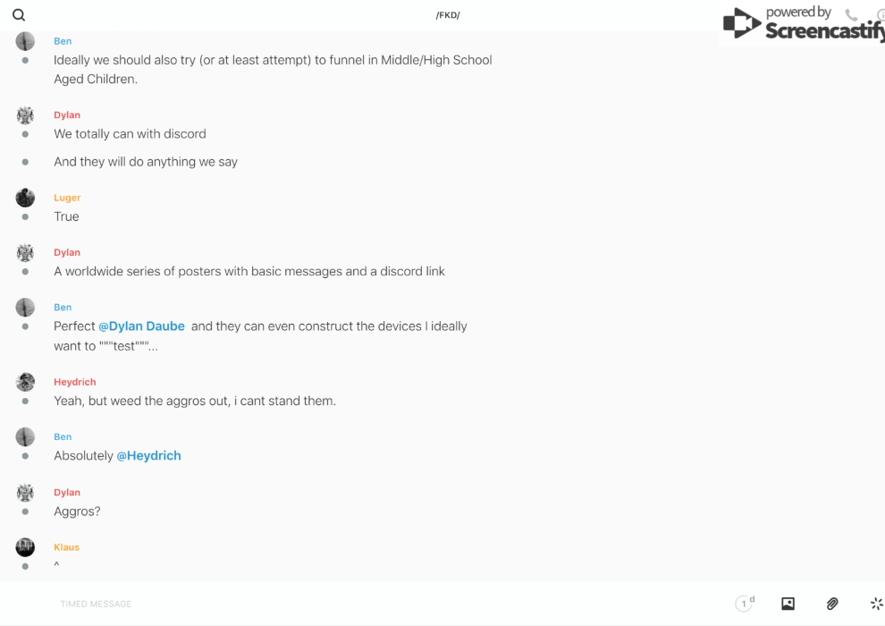Viewport: 885px width, 626px height.
Task: Click the picture upload icon
Action: tap(788, 604)
